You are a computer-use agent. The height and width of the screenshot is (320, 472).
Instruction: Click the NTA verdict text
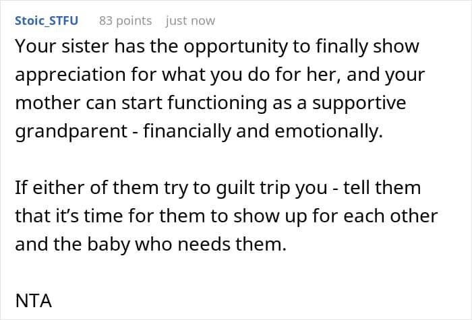[x=33, y=301]
